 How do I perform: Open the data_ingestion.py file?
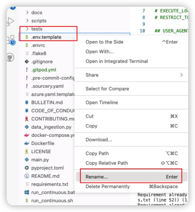[x=51, y=127]
